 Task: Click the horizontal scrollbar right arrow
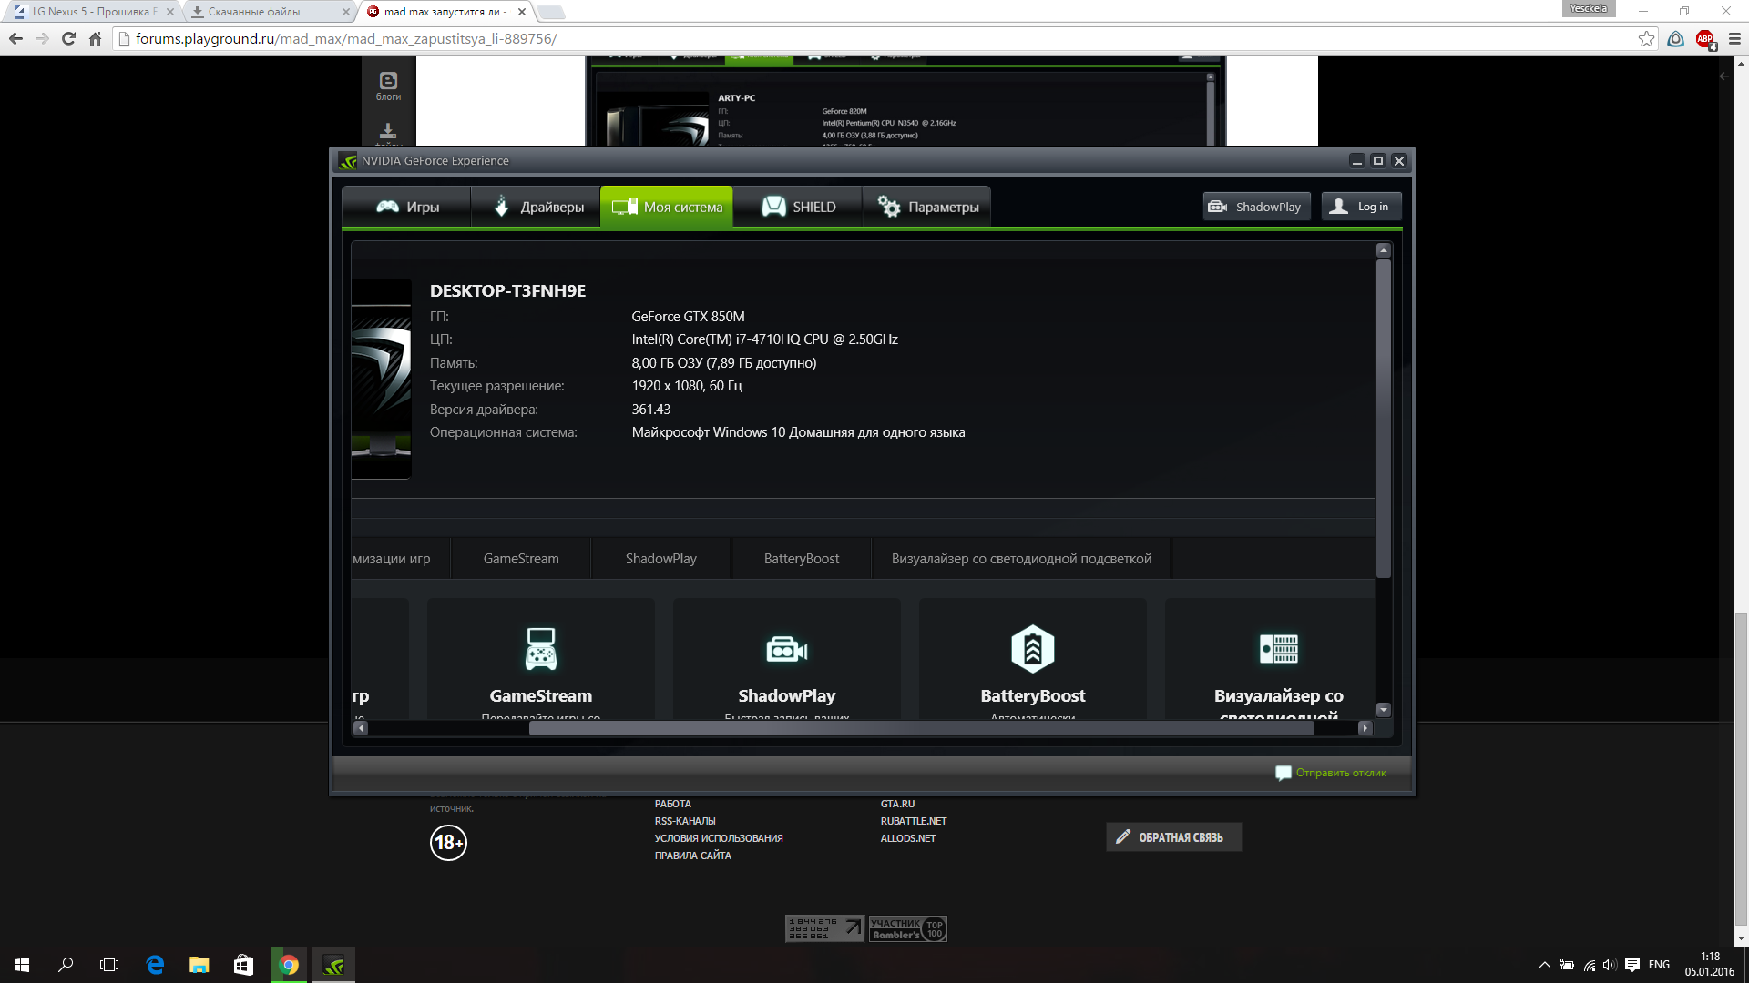tap(1365, 728)
